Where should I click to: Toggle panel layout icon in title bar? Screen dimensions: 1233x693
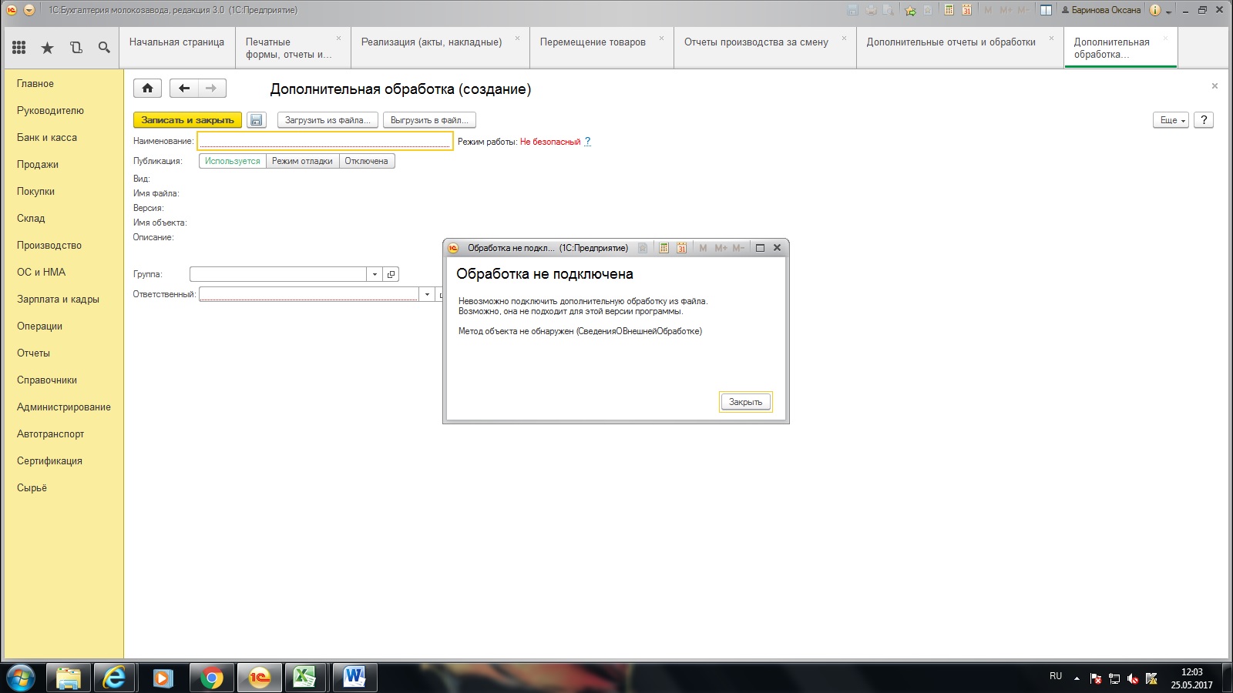pyautogui.click(x=1046, y=10)
